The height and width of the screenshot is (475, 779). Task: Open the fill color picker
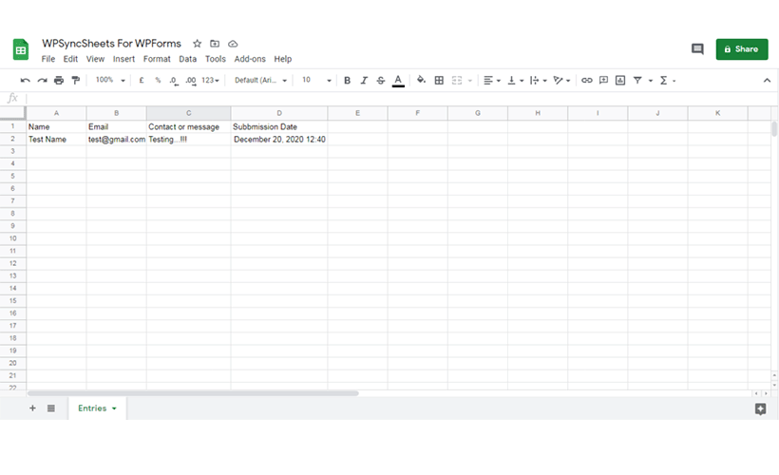coord(421,80)
